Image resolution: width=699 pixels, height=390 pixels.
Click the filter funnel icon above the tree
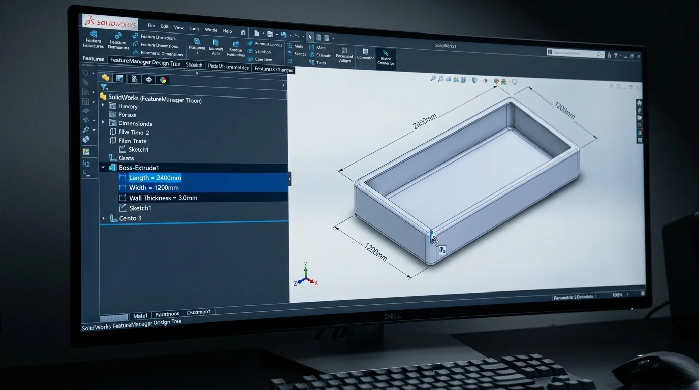103,87
